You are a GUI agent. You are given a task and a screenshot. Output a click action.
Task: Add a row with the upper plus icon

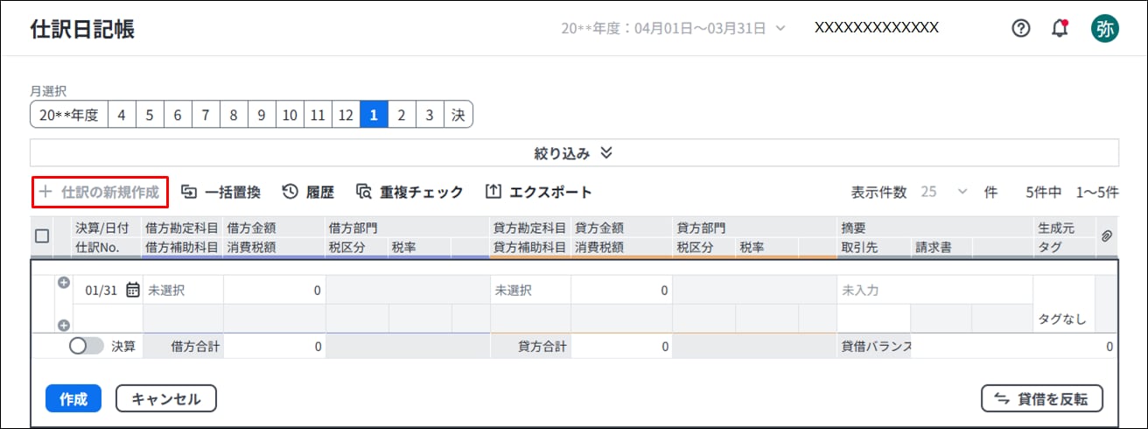point(63,282)
